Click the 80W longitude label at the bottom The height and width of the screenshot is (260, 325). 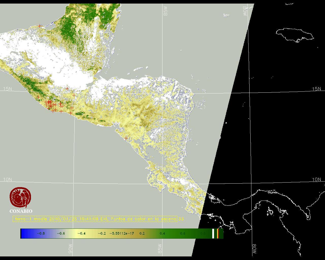click(x=254, y=249)
